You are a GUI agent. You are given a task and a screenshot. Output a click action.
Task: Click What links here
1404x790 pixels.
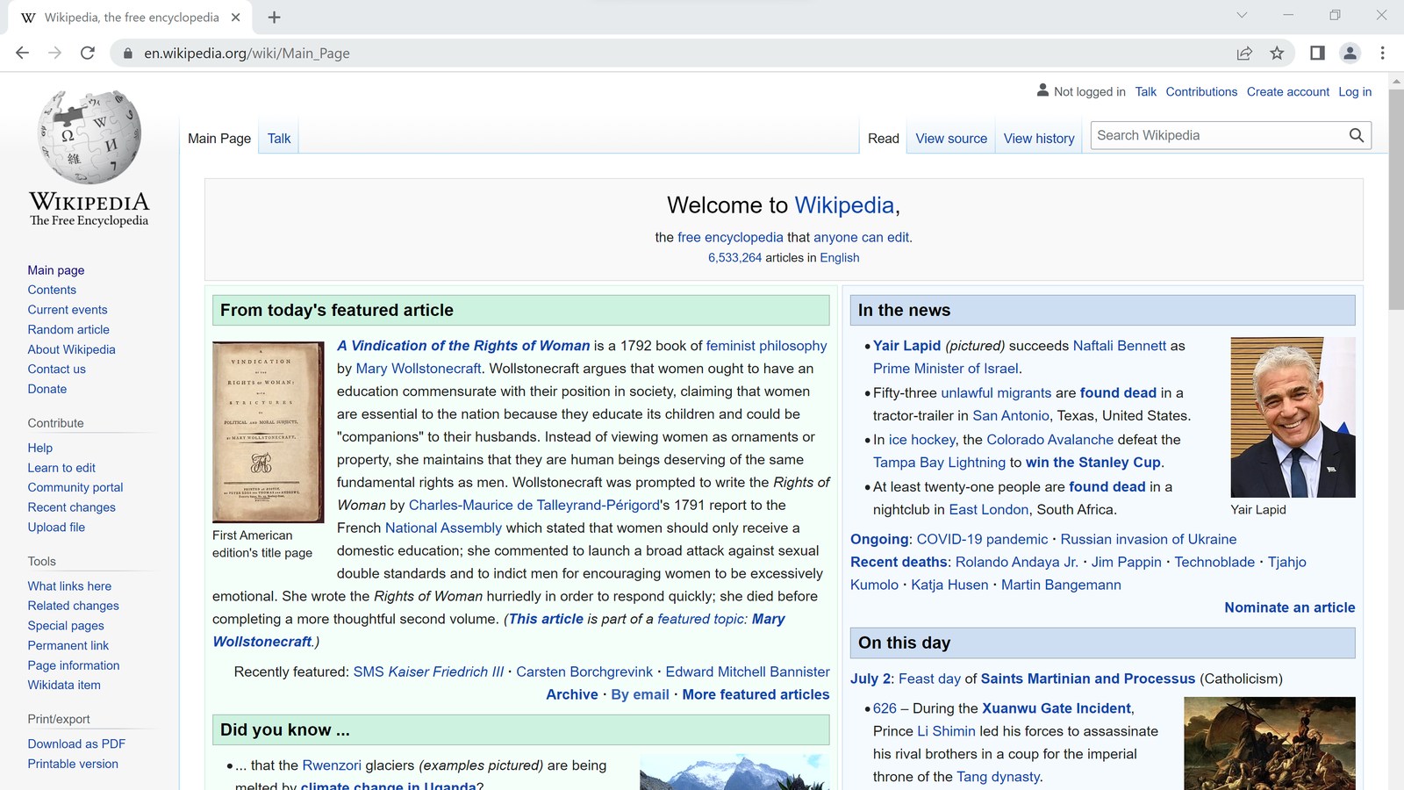click(69, 586)
